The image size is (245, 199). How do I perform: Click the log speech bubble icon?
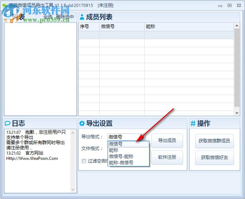8,123
